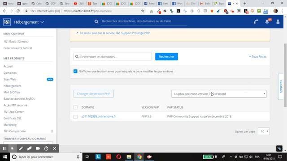This screenshot has width=287, height=161.
Task: Open Domaines in the sidebar
Action: pos(10,72)
